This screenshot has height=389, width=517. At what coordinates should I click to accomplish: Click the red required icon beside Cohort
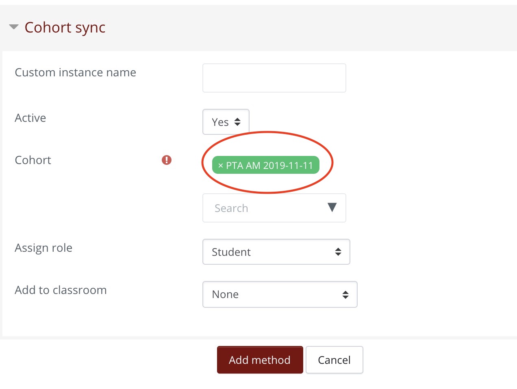(x=167, y=160)
